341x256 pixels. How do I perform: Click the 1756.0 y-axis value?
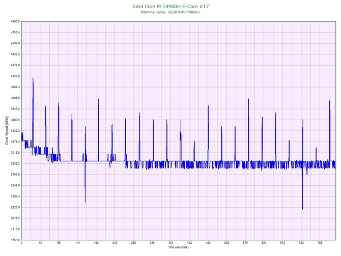[x=15, y=240]
